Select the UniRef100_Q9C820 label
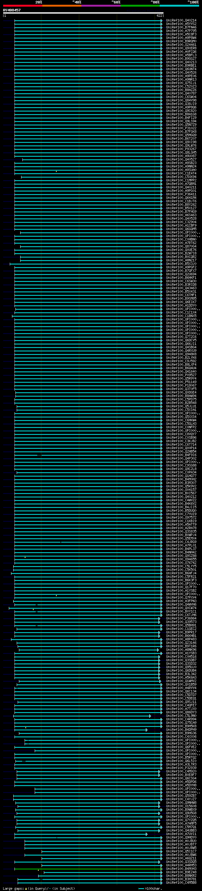 (181, 111)
